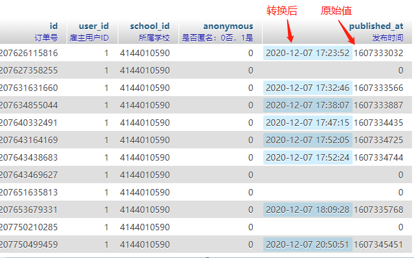Select id cell 207653679331

[28, 210]
